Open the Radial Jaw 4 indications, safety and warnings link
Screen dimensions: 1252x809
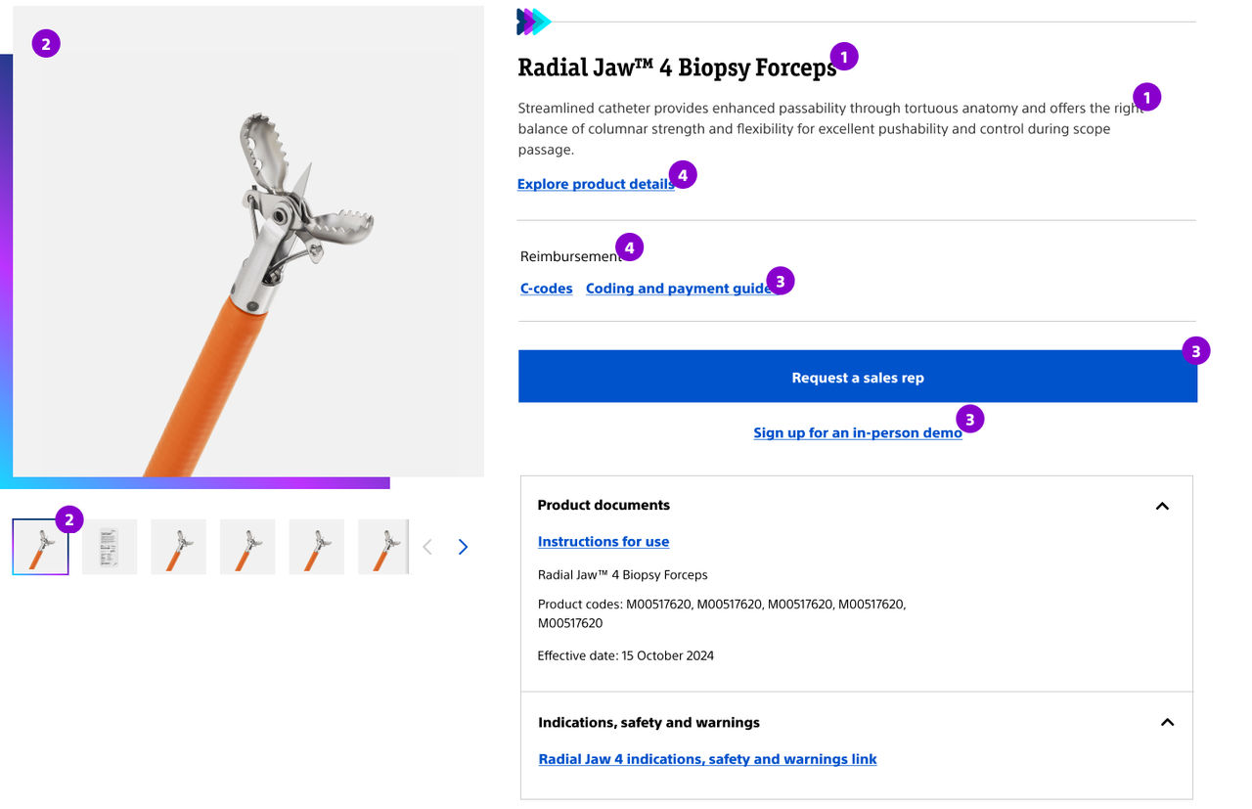[x=707, y=759]
